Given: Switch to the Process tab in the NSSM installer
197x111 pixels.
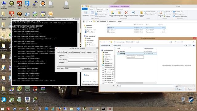Looking at the screenshot, I should [83, 52].
